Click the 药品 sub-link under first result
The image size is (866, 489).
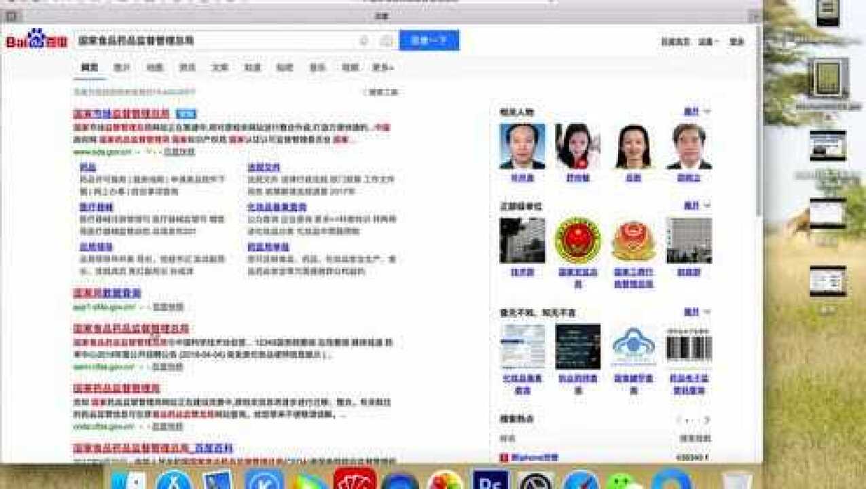[88, 167]
